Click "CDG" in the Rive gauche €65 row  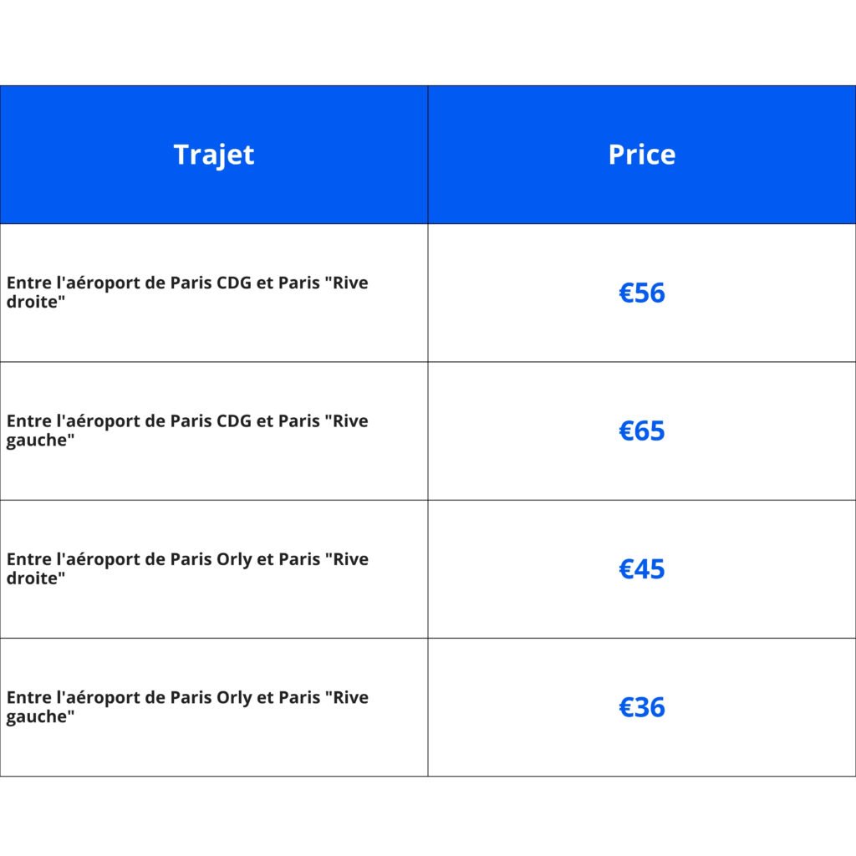pyautogui.click(x=233, y=420)
